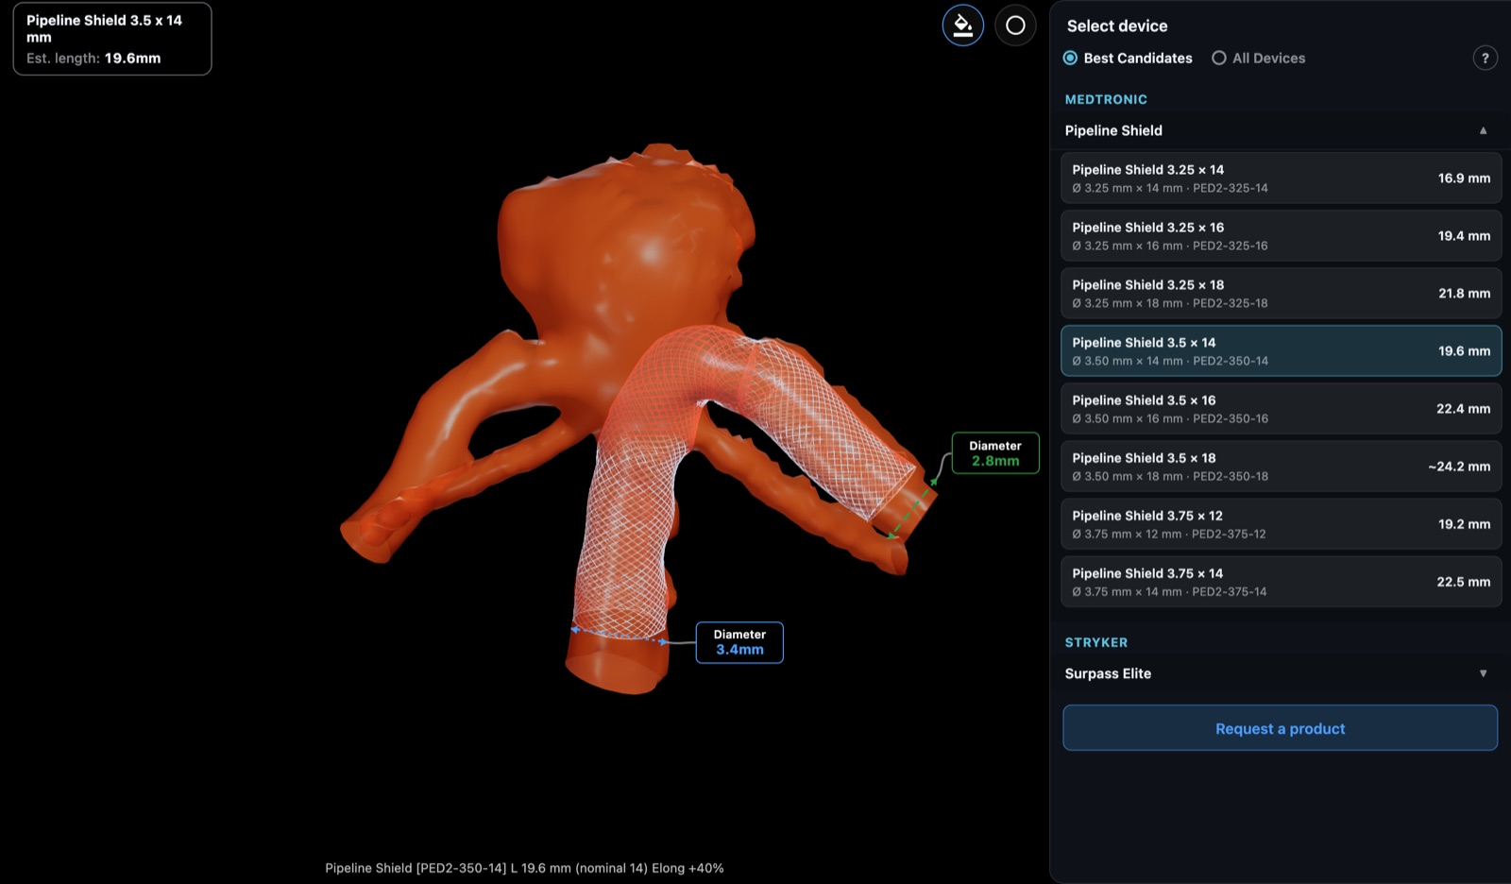Screen dimensions: 1511x884
Task: Choose Pipeline Shield 3.5 × 16 device
Action: coord(1281,409)
